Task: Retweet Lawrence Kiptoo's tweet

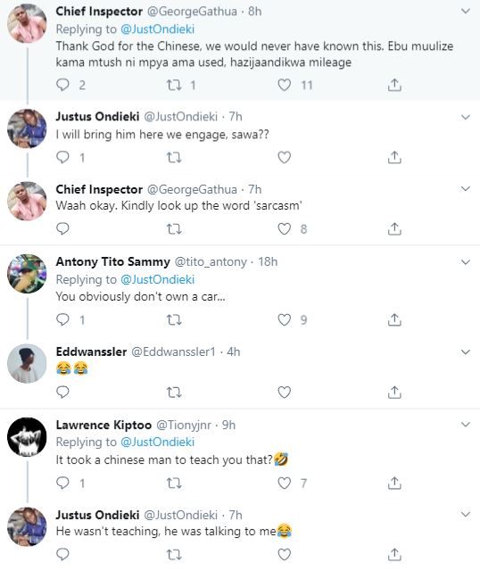Action: coord(174,483)
